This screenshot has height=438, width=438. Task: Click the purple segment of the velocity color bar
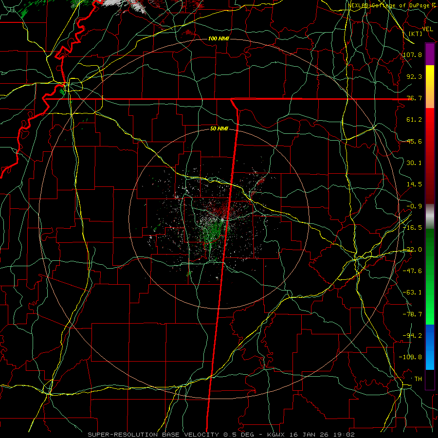430,55
